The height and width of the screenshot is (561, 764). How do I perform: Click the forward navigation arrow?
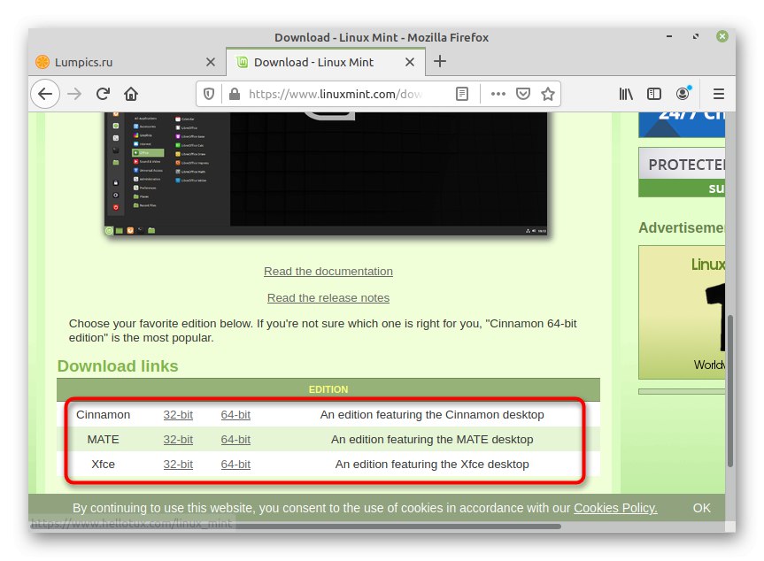74,94
